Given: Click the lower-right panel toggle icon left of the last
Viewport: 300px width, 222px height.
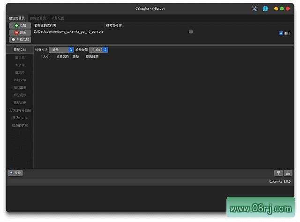Looking at the screenshot, I should point(278,173).
